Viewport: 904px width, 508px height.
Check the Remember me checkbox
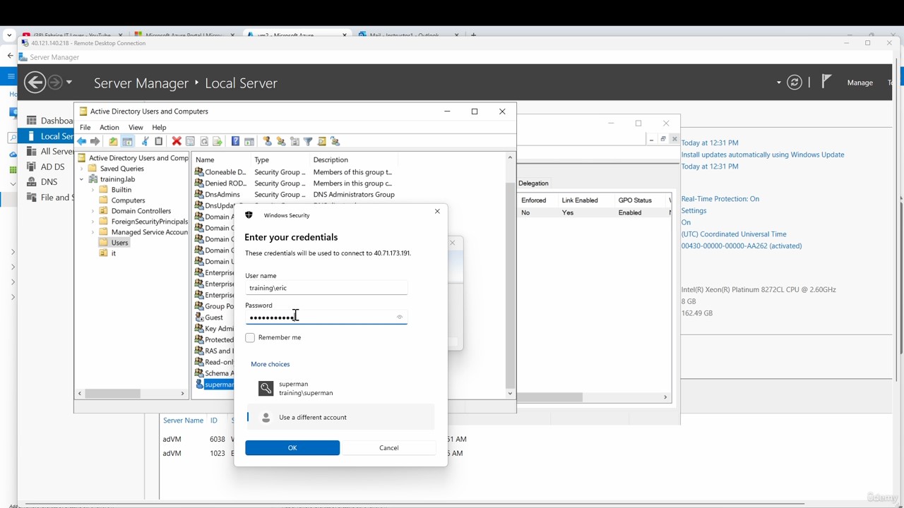pos(250,338)
